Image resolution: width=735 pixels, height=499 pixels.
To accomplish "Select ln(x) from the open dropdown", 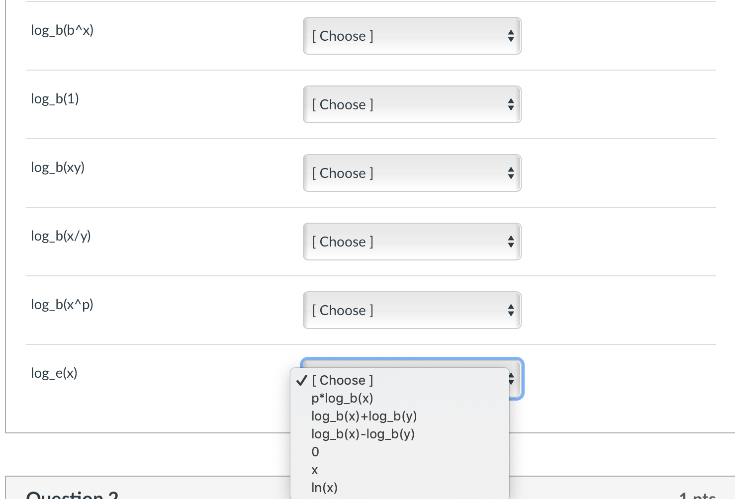I will point(324,488).
